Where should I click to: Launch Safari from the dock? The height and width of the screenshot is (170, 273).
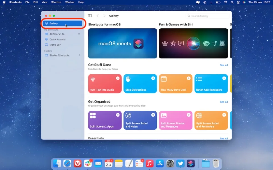click(67, 163)
